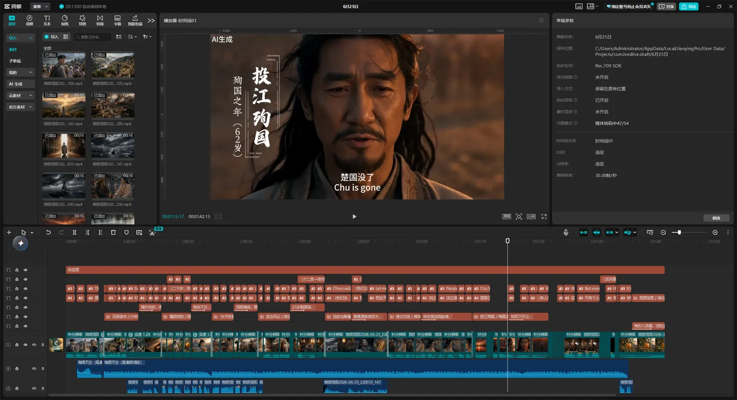Open the 转场 (Transitions) icon tab
The height and width of the screenshot is (400, 737).
[x=100, y=21]
